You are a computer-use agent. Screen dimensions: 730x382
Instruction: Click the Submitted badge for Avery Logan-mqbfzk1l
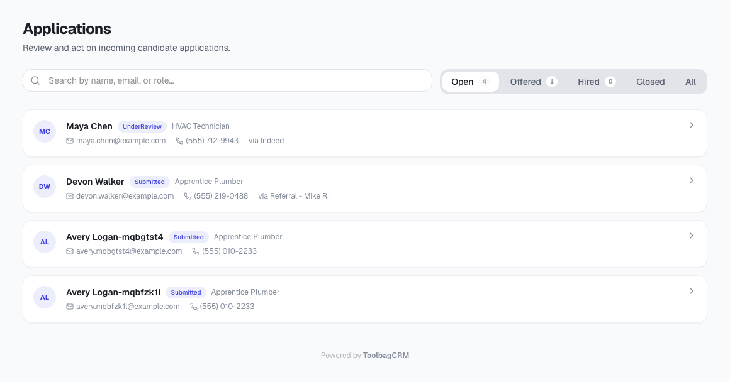click(x=186, y=292)
